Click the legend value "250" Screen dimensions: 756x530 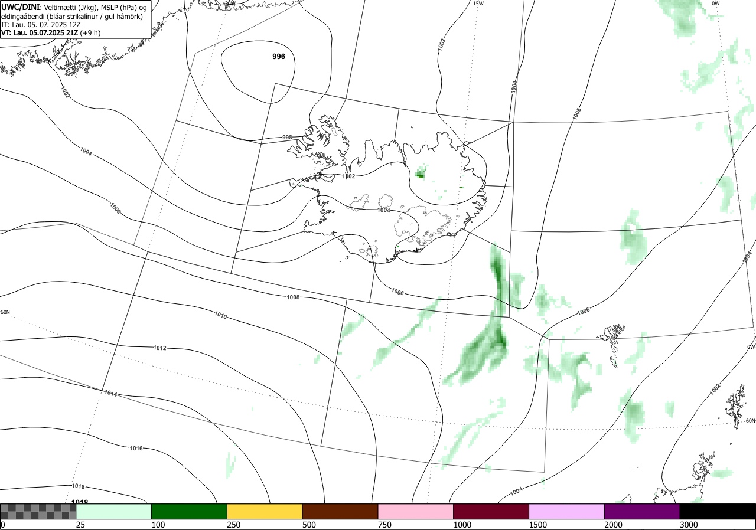(x=234, y=525)
